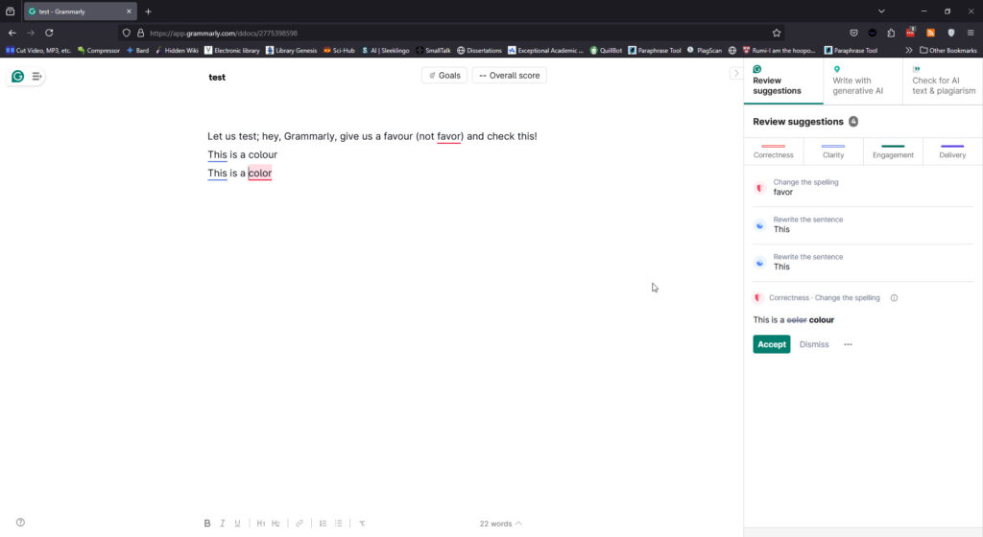Screen dimensions: 983x537
Task: Set Heading 1 style
Action: [261, 524]
